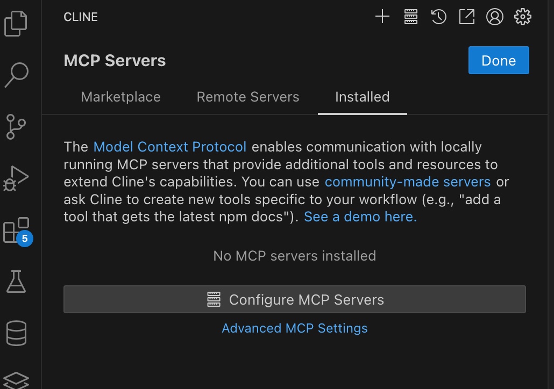The image size is (554, 389).
Task: Start a new Cline task with plus icon
Action: (382, 17)
